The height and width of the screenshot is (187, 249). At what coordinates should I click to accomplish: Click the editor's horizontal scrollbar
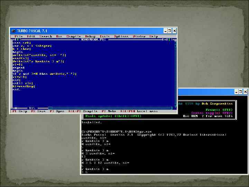(111, 108)
